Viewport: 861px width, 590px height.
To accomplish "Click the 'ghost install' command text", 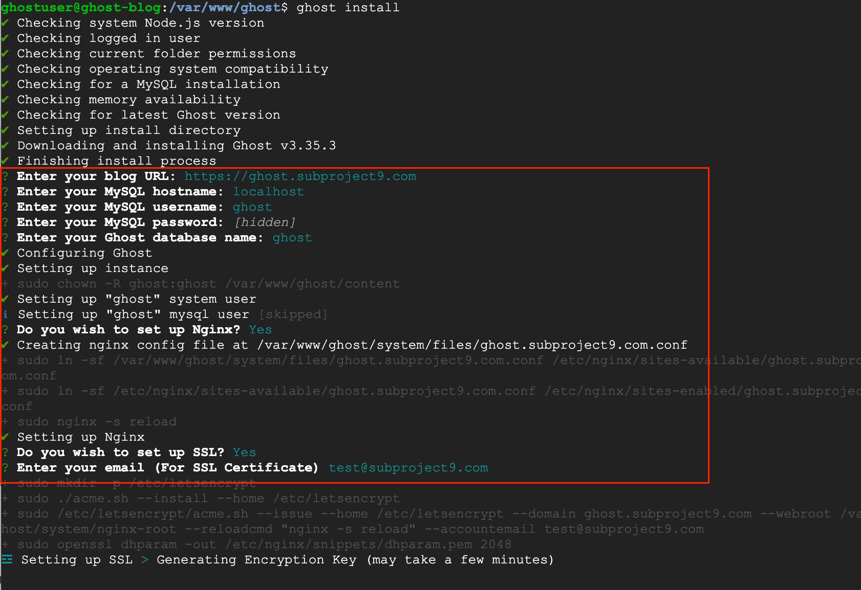I will point(348,8).
